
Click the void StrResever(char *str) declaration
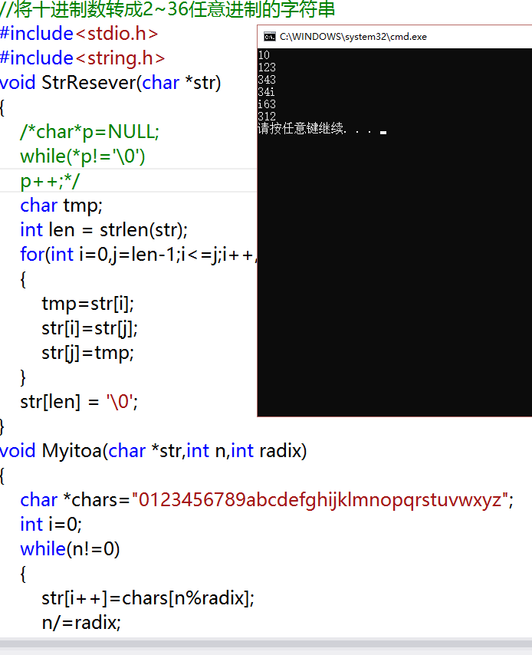point(110,82)
